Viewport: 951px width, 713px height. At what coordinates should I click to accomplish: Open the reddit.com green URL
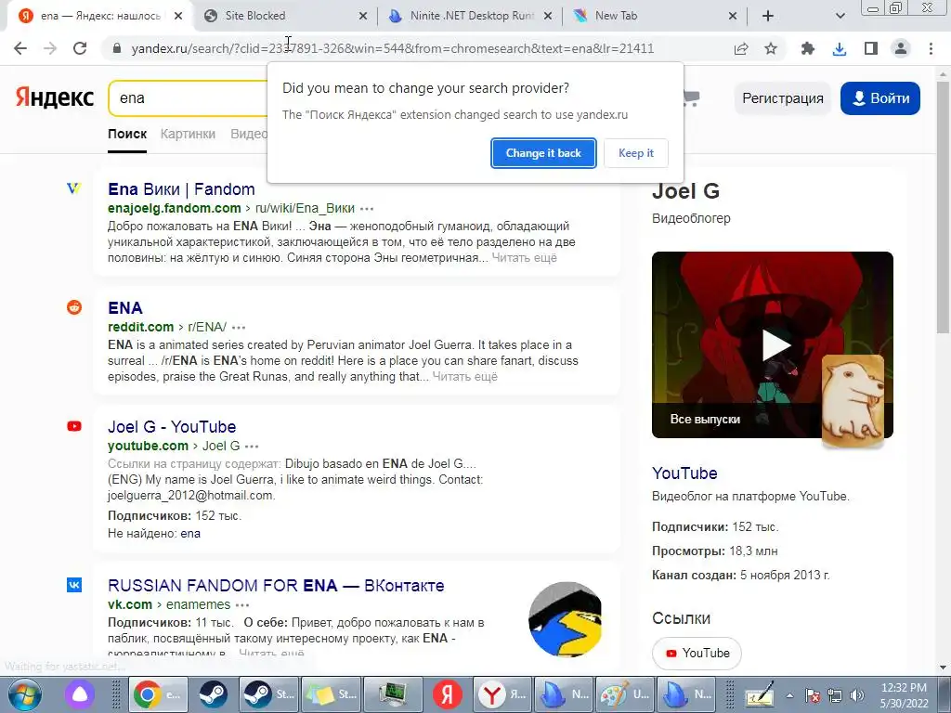tap(141, 327)
